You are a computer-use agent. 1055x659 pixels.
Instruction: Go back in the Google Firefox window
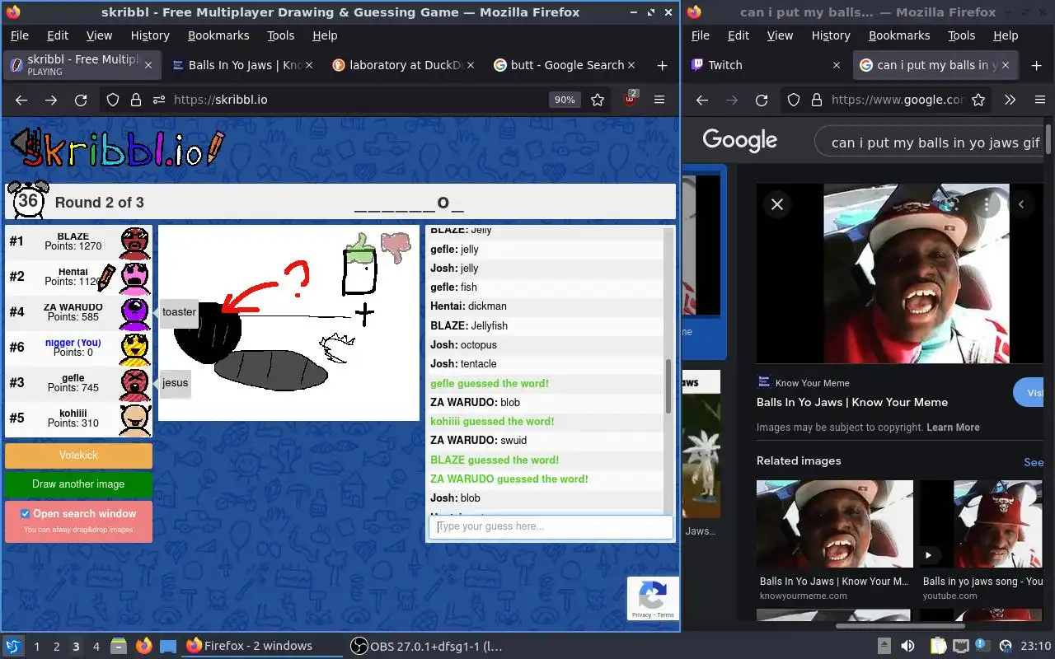point(702,100)
